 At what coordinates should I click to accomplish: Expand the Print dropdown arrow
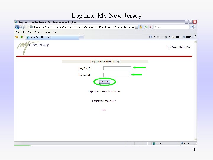[x=170, y=37]
